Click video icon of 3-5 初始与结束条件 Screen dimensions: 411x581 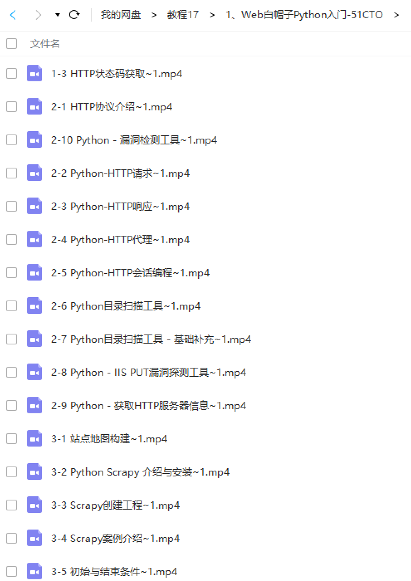tap(34, 571)
